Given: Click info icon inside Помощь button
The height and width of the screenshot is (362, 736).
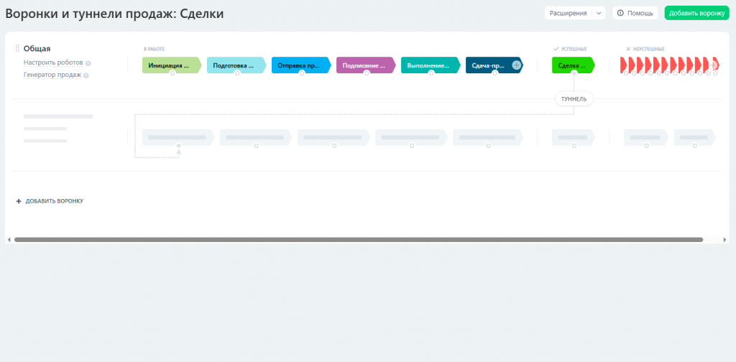Looking at the screenshot, I should [x=620, y=13].
